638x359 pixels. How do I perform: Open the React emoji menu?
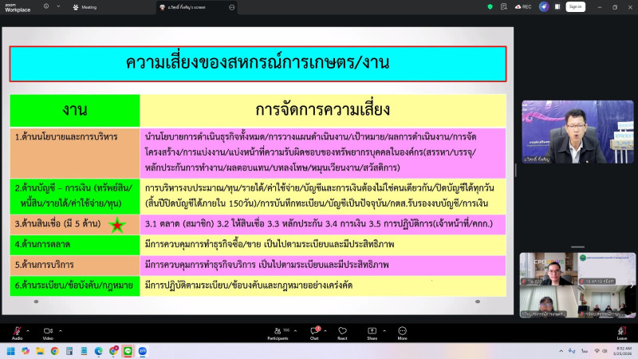342,330
